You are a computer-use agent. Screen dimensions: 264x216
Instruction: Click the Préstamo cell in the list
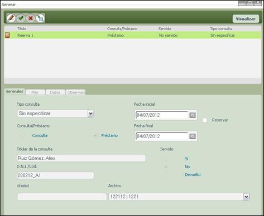[x=116, y=35]
